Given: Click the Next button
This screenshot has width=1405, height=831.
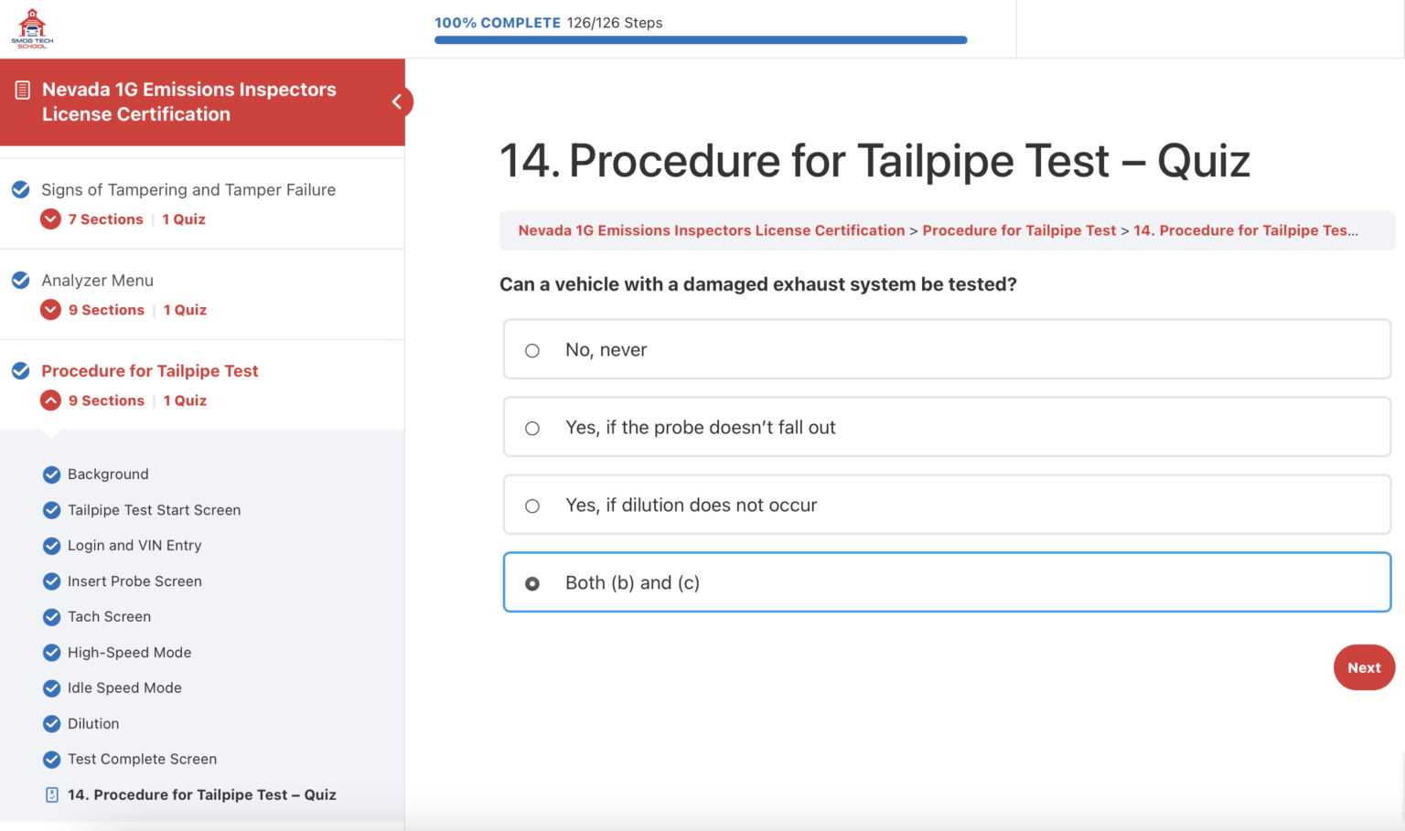Looking at the screenshot, I should (1363, 667).
